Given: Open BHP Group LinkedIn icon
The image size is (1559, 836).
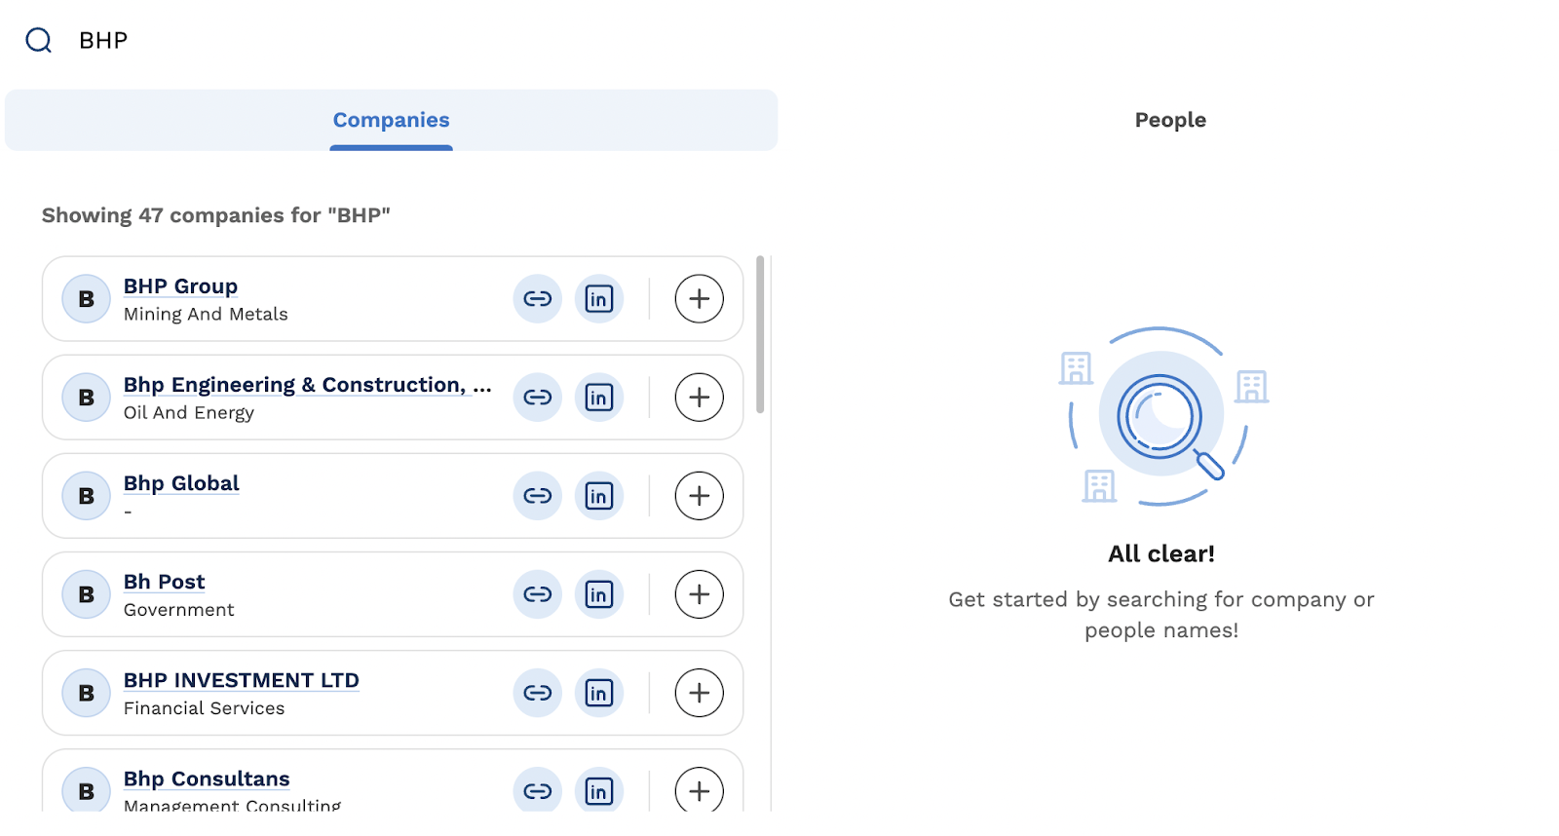Looking at the screenshot, I should 599,299.
